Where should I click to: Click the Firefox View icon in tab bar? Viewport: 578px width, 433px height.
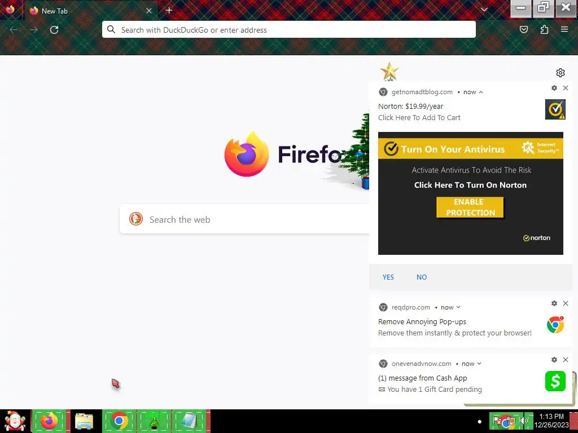(10, 9)
